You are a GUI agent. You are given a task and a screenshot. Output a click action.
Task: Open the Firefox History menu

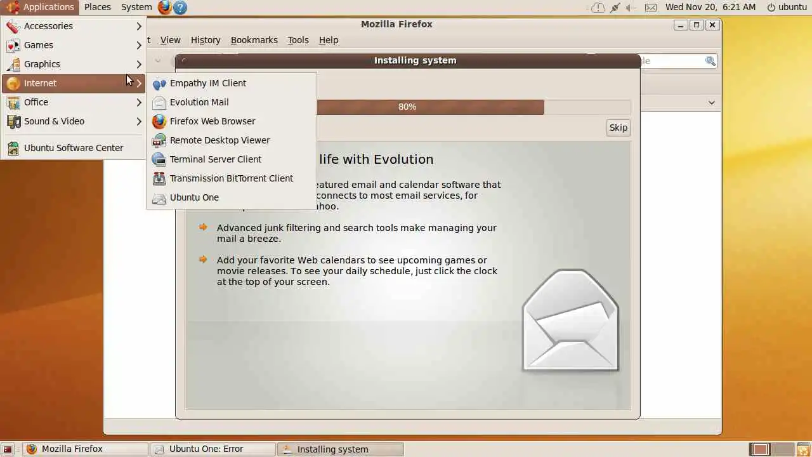206,40
